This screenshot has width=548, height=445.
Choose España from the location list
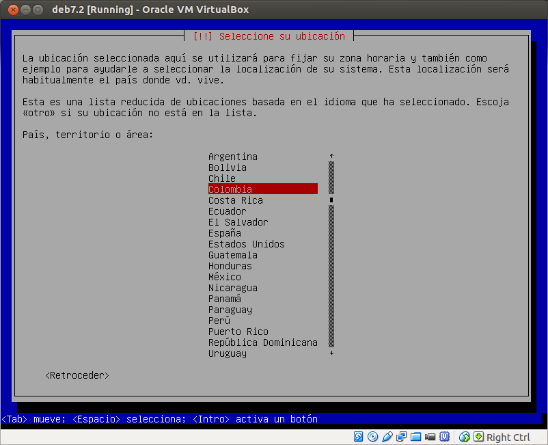tap(225, 233)
